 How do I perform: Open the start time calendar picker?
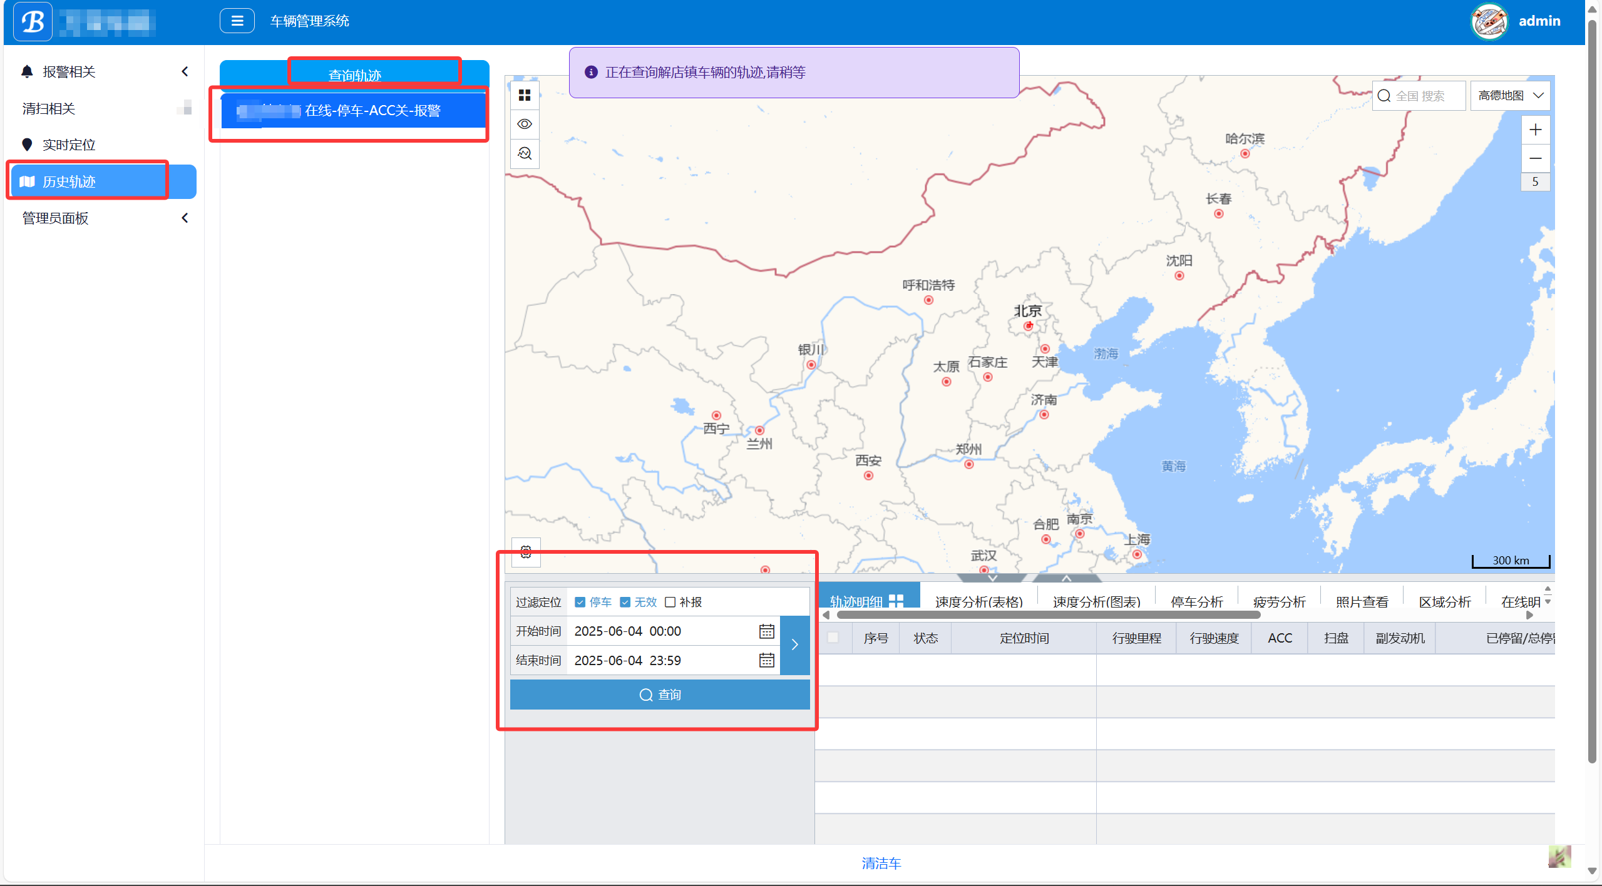point(766,631)
